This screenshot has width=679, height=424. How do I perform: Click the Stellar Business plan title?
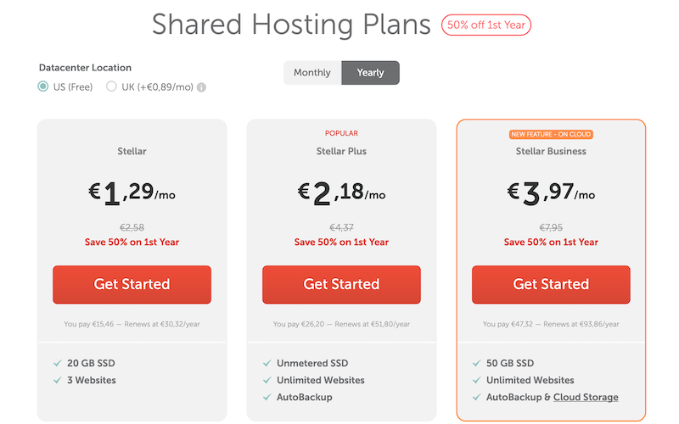point(551,152)
